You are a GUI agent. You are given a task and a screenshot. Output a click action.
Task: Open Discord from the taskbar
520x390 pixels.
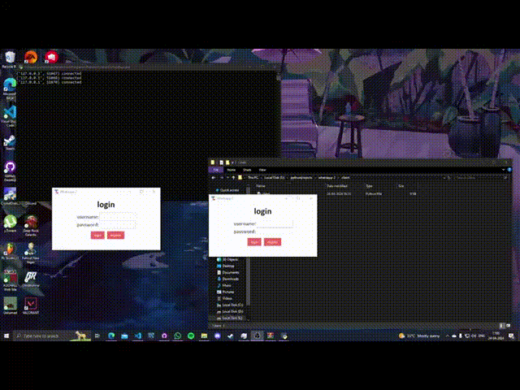217,336
